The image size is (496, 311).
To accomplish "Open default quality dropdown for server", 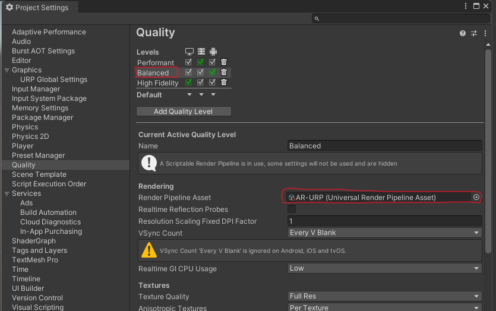I will (x=201, y=94).
